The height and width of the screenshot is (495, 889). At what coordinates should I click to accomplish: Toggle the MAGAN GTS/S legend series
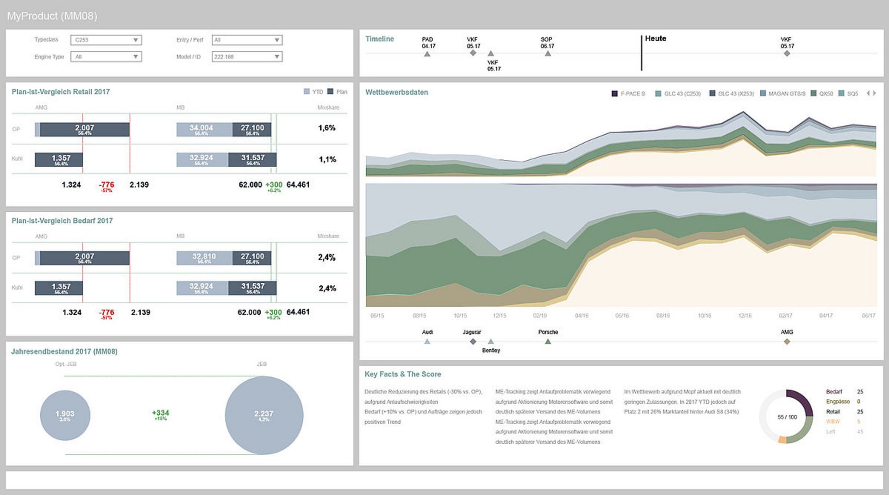(783, 94)
